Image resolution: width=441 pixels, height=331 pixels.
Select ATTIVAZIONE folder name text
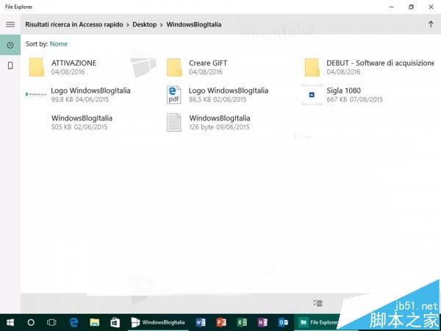[73, 63]
